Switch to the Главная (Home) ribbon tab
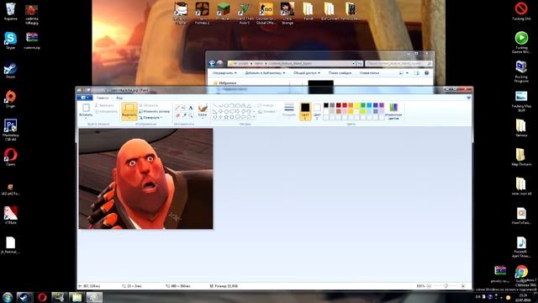The image size is (538, 303). pos(103,98)
